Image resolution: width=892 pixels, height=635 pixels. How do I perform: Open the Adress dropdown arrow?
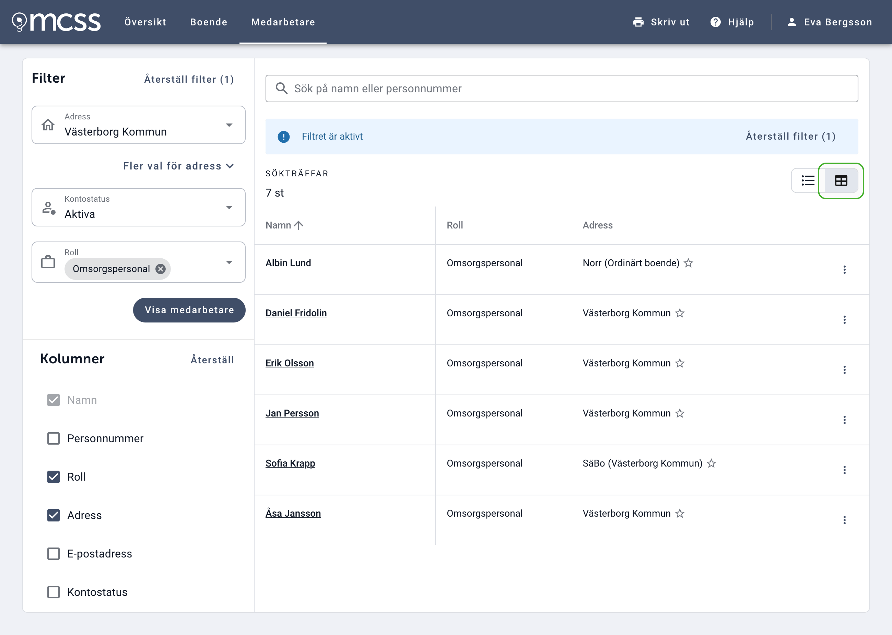229,125
